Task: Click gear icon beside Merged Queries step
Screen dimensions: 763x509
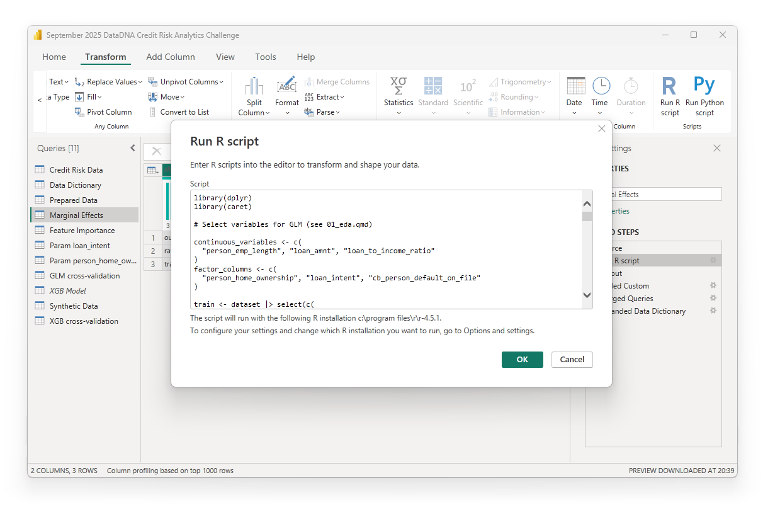Action: (713, 299)
